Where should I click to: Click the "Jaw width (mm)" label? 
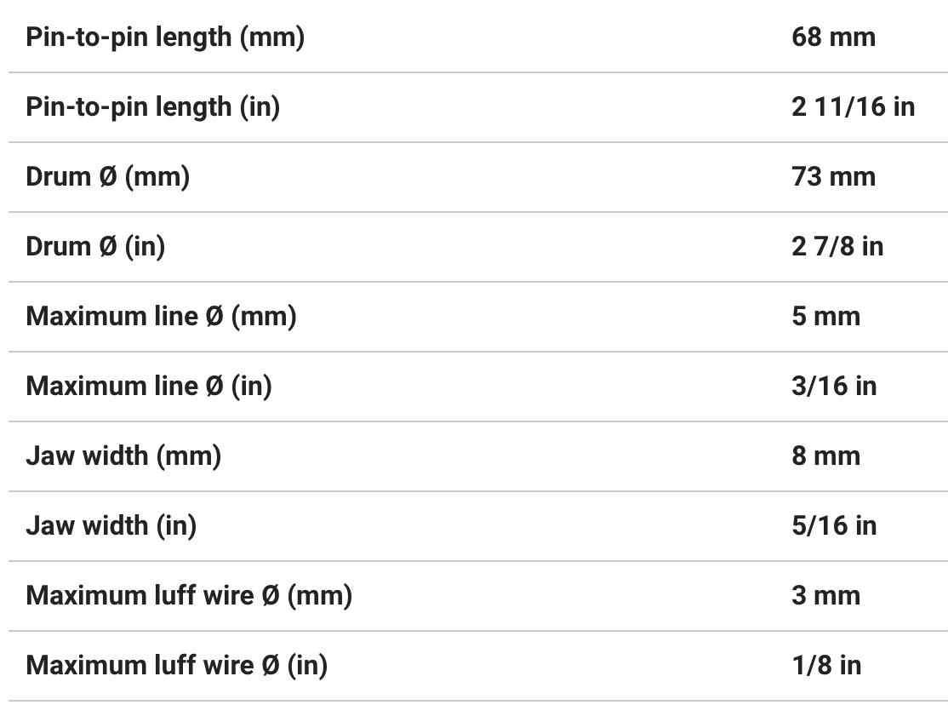click(x=123, y=456)
